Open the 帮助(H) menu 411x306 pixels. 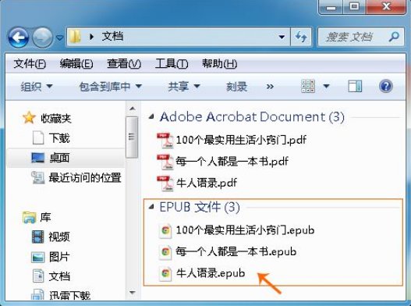[x=219, y=63]
